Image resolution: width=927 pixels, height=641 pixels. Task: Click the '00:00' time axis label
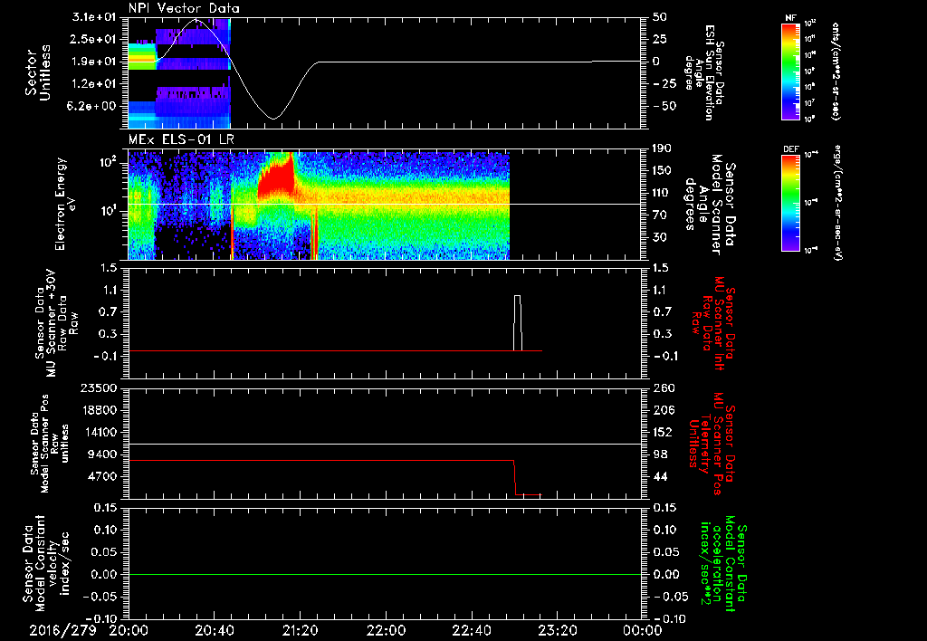(643, 630)
